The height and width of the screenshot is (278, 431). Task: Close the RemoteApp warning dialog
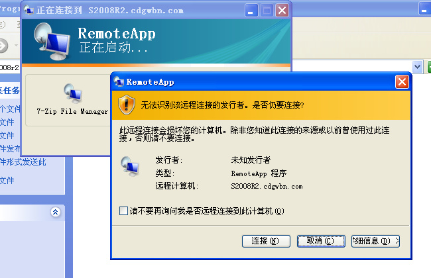(x=402, y=82)
